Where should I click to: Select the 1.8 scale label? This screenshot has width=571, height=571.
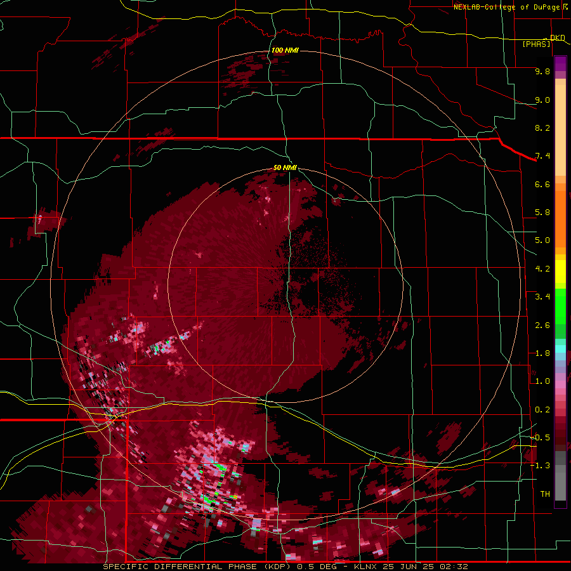[542, 353]
